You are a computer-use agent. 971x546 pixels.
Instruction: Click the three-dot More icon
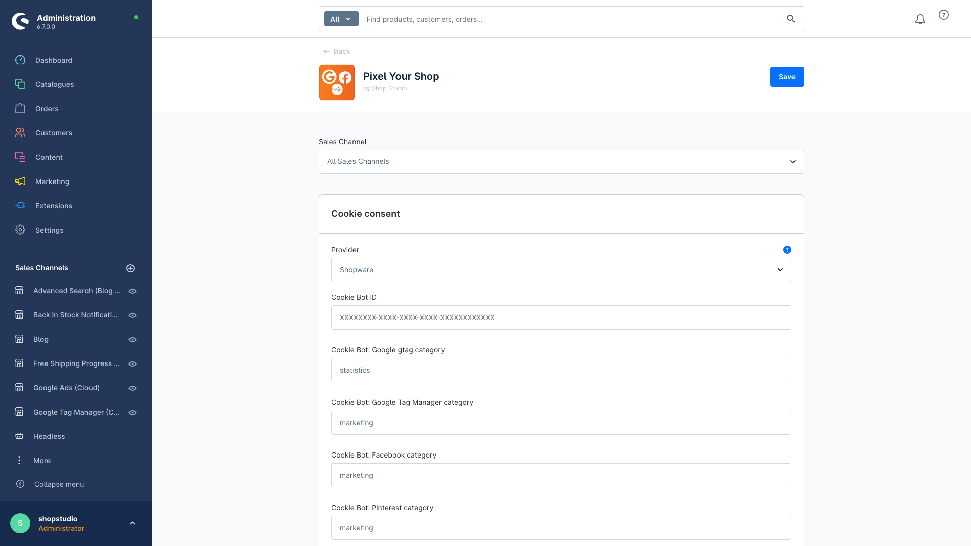point(19,461)
